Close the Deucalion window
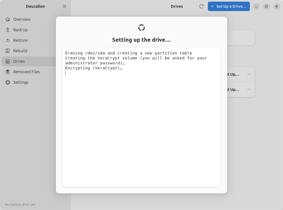 pos(276,6)
